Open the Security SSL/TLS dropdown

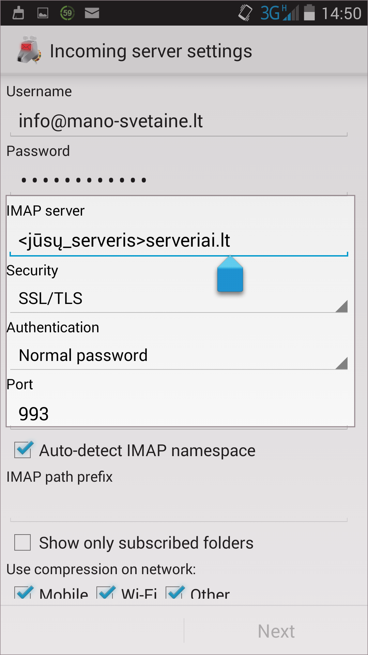[179, 299]
